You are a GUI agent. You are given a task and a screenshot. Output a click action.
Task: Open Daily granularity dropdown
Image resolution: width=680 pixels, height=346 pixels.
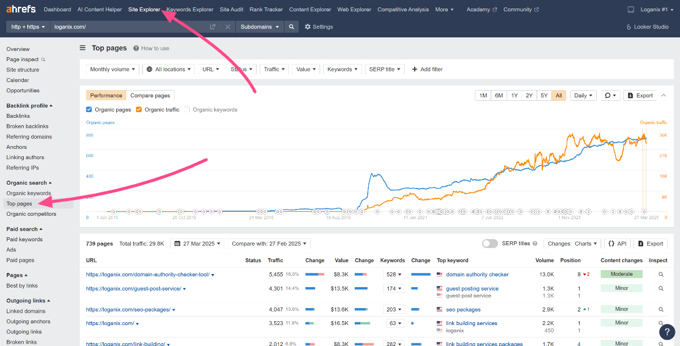coord(584,95)
